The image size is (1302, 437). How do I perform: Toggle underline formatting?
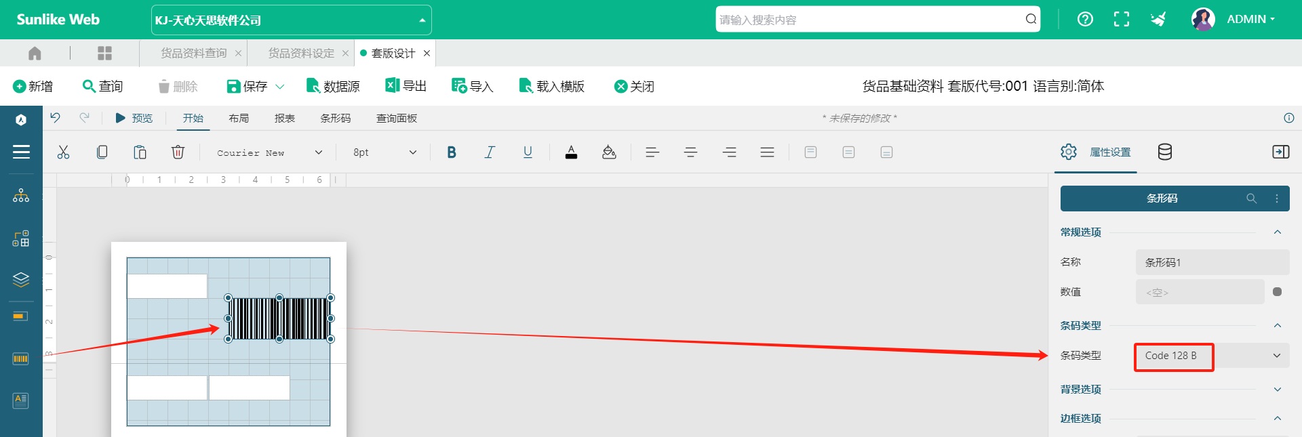click(x=528, y=152)
